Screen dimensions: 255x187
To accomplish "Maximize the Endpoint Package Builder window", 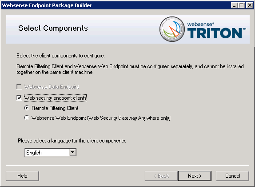I will (242, 5).
